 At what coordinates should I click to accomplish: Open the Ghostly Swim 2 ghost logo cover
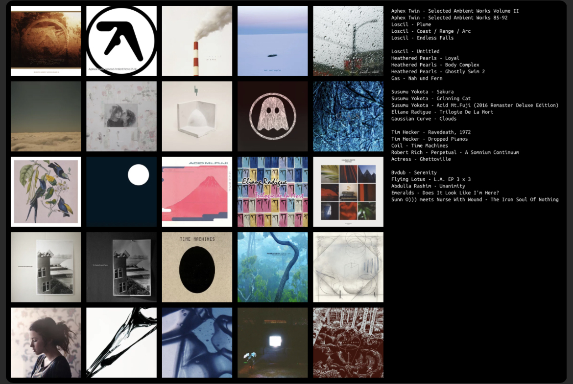[x=273, y=116]
